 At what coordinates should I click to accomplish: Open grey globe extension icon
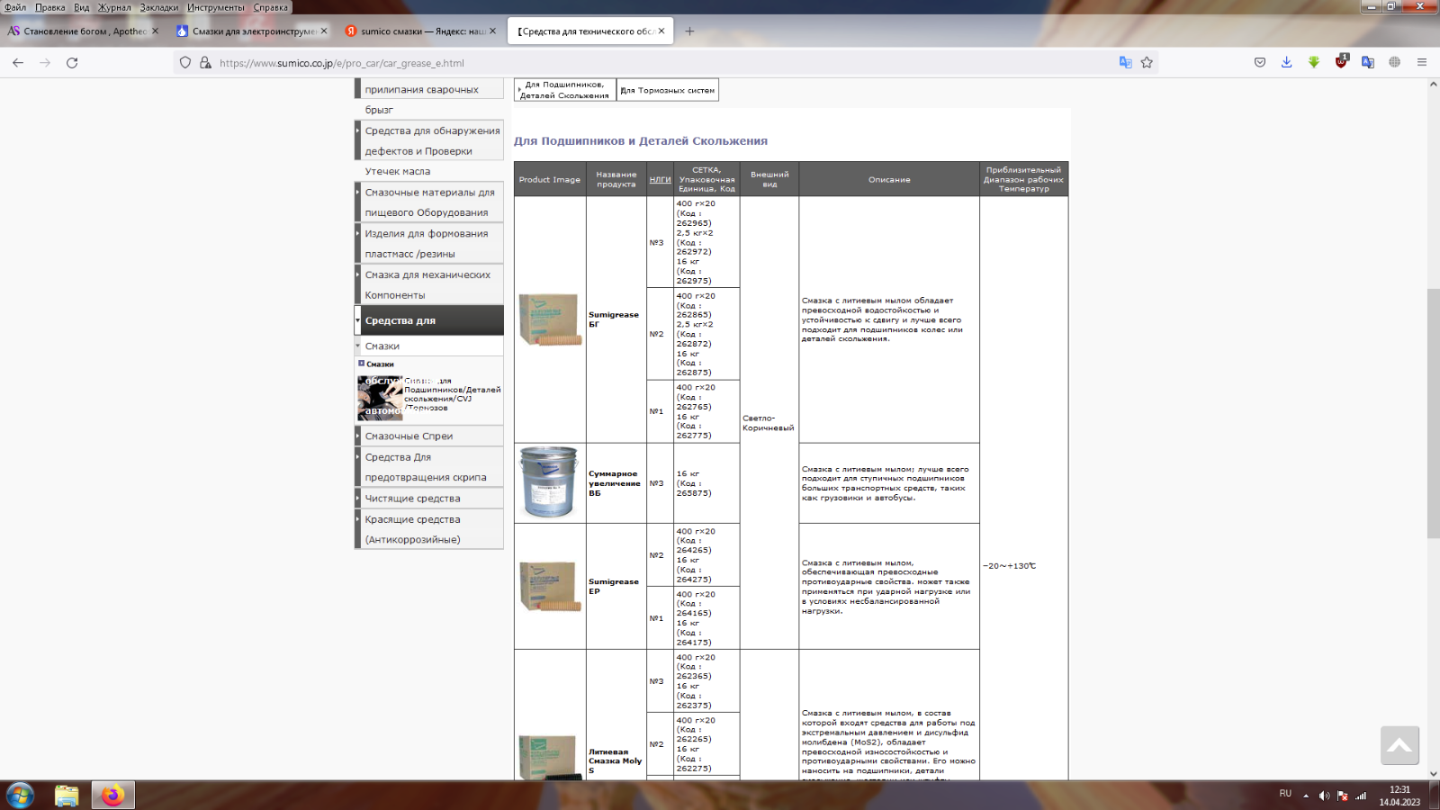pos(1394,62)
